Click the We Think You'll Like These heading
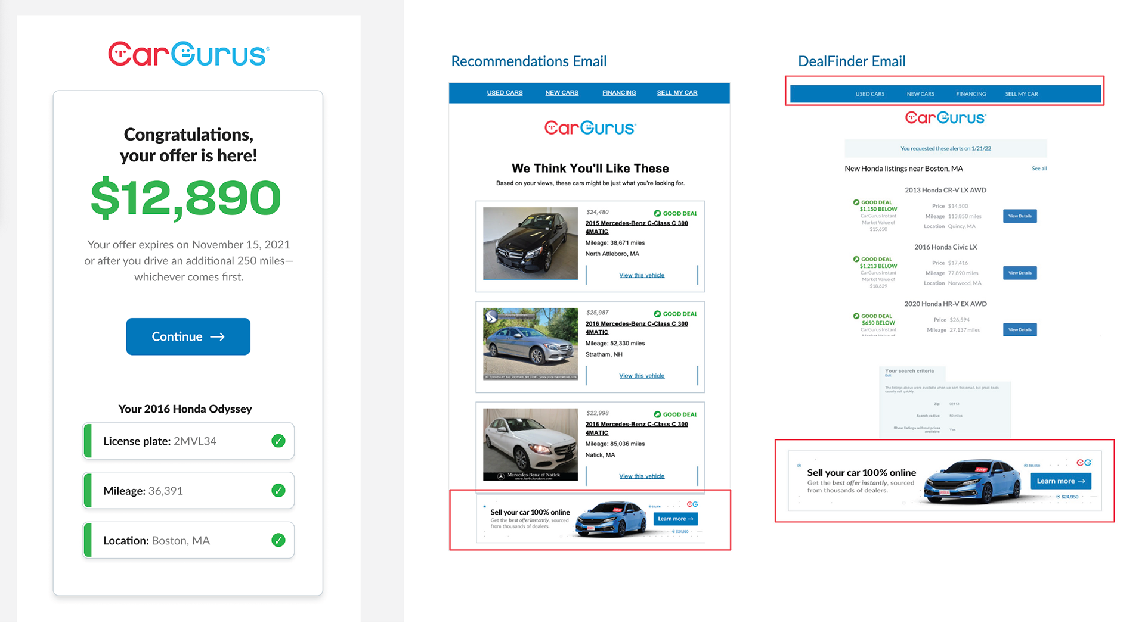The width and height of the screenshot is (1145, 636). pyautogui.click(x=590, y=169)
